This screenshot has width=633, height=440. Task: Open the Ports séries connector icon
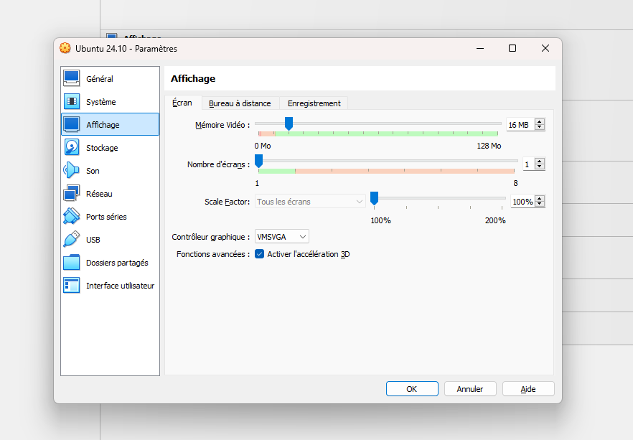click(72, 216)
